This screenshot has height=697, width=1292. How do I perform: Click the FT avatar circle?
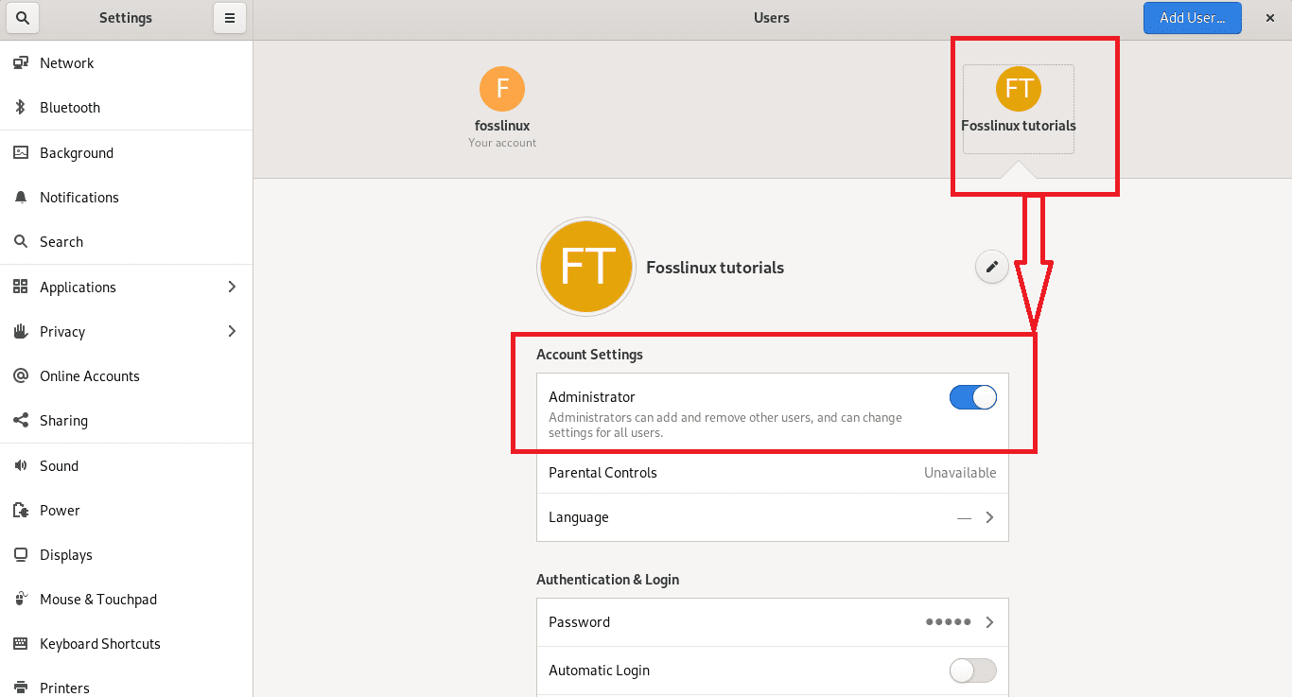tap(586, 267)
